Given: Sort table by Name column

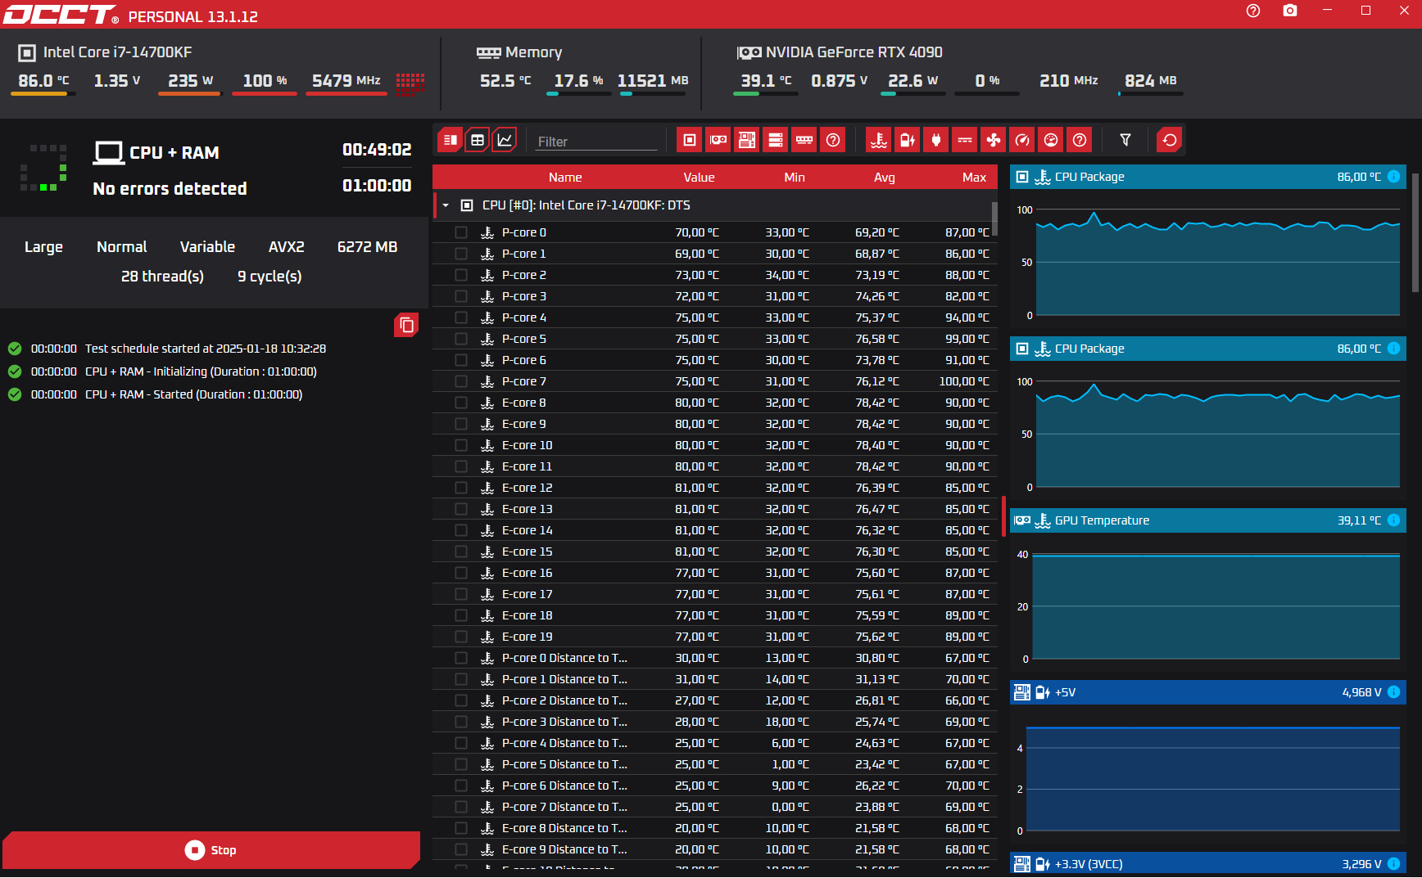Looking at the screenshot, I should click(565, 178).
